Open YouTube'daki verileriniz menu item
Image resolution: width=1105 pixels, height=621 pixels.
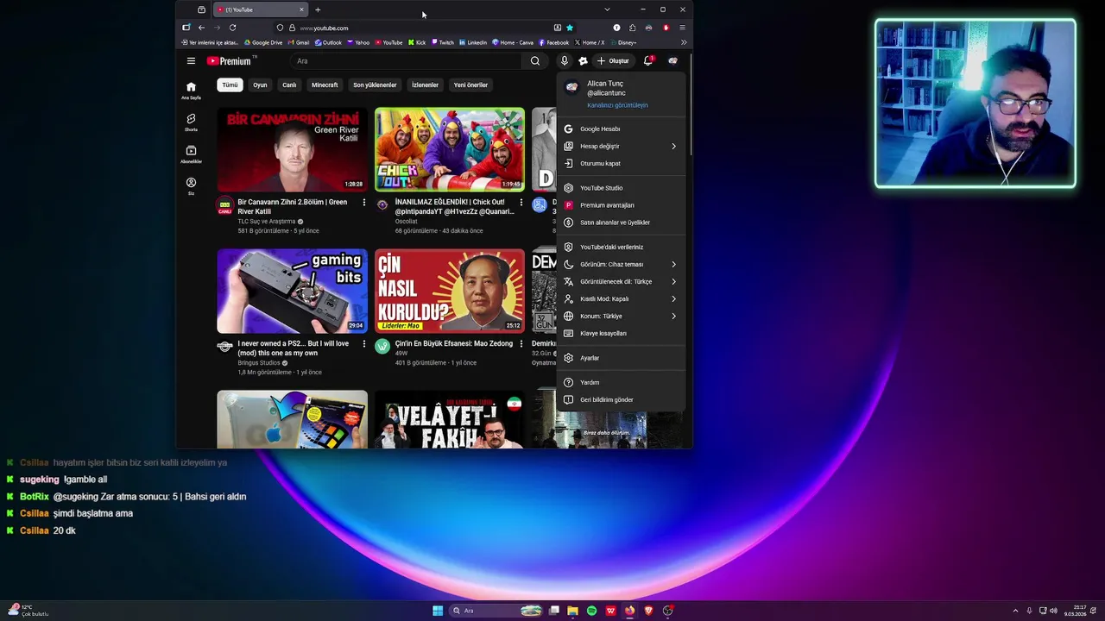(x=621, y=248)
